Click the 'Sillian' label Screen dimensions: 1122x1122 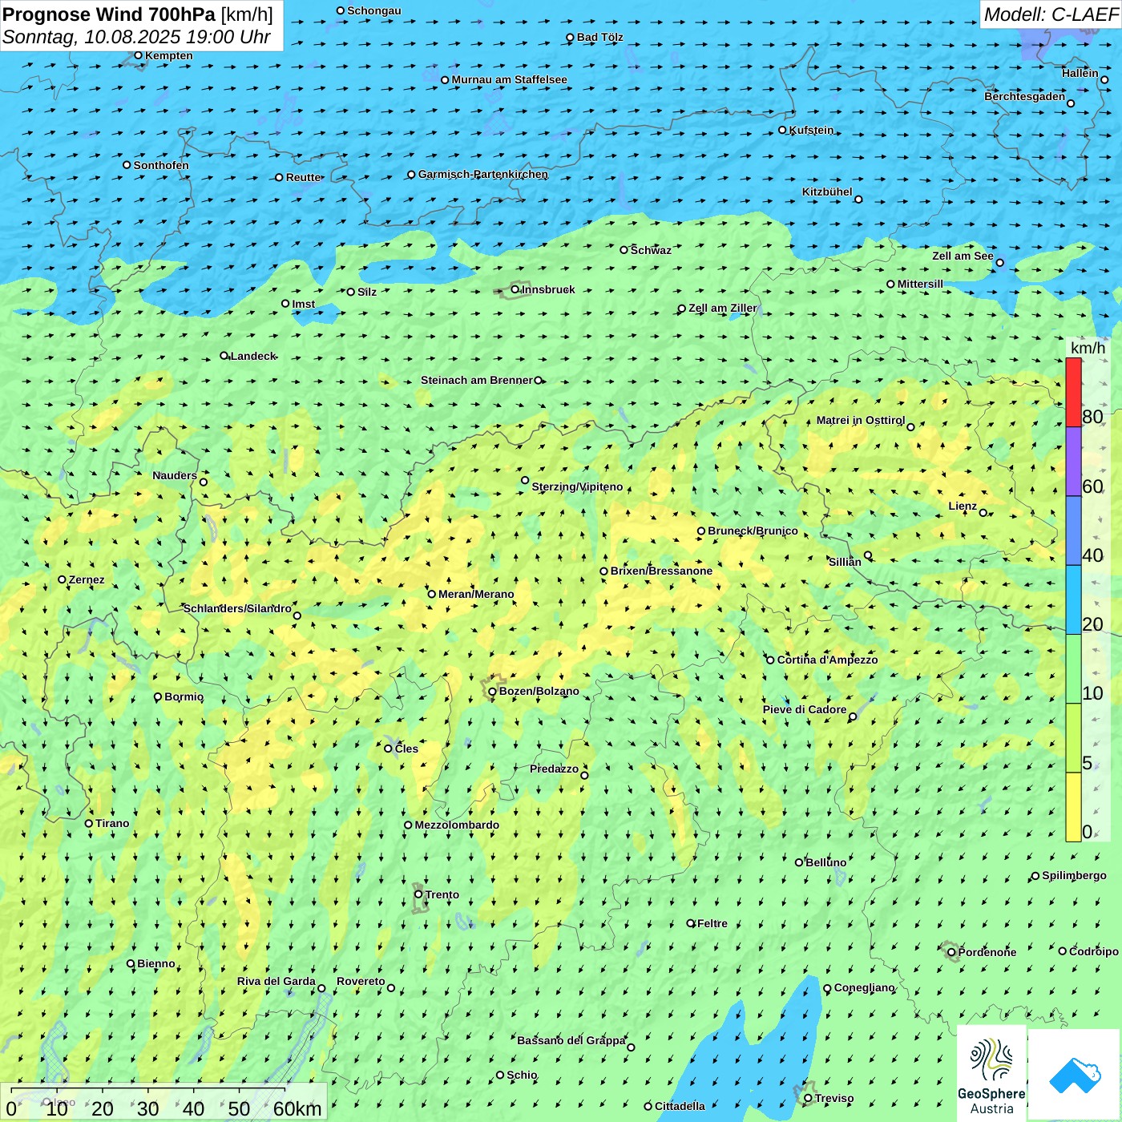click(845, 562)
